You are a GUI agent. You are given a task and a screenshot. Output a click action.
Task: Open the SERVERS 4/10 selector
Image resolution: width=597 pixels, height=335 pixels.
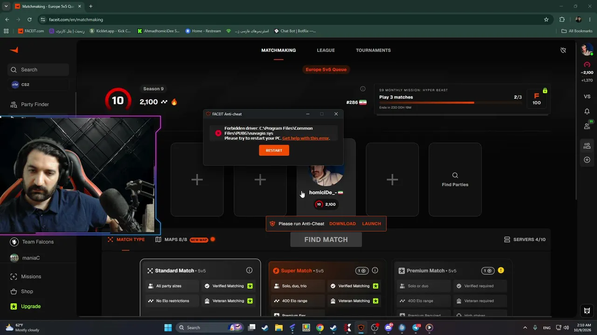coord(525,240)
